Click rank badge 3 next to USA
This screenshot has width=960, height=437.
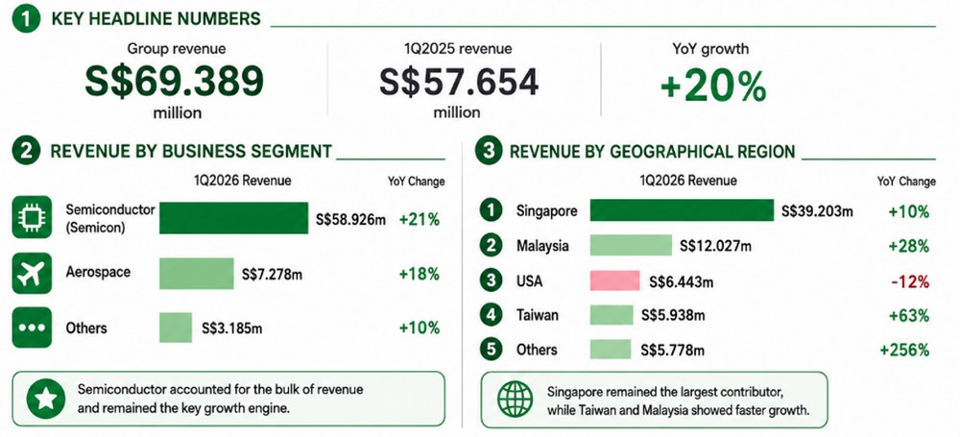click(x=491, y=281)
